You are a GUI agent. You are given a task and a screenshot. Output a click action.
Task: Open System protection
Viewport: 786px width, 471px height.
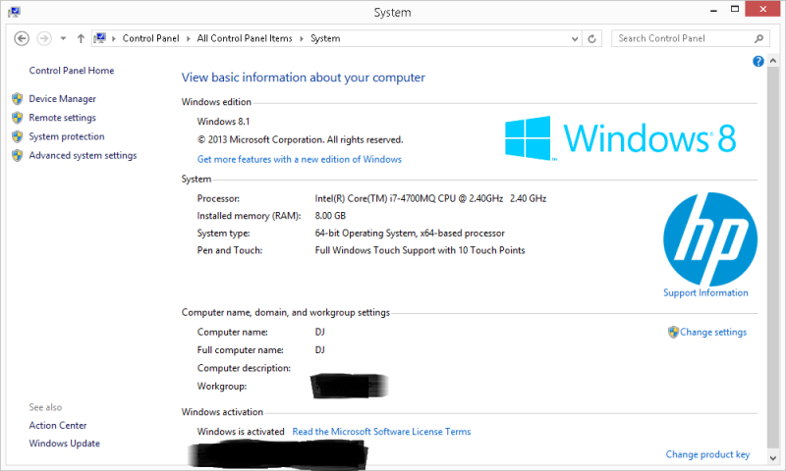point(67,136)
